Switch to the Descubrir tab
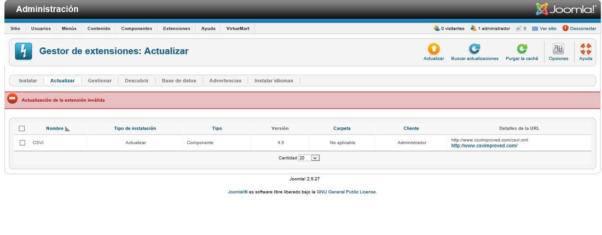The height and width of the screenshot is (235, 602). pyautogui.click(x=137, y=80)
